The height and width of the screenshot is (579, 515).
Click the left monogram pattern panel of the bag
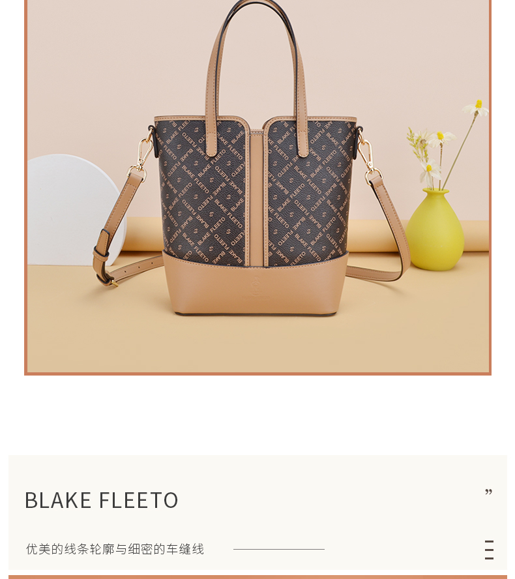(202, 192)
